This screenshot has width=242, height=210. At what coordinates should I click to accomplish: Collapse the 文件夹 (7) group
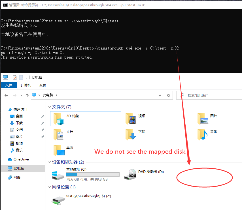tap(49, 107)
